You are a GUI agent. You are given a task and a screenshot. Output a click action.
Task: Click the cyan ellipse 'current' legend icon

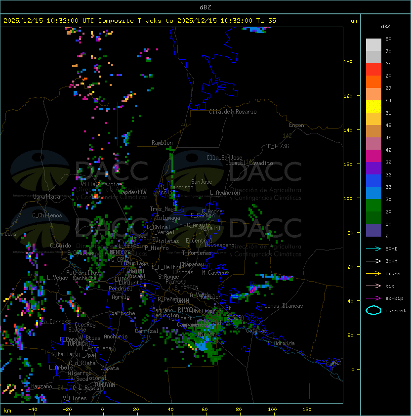click(x=373, y=310)
